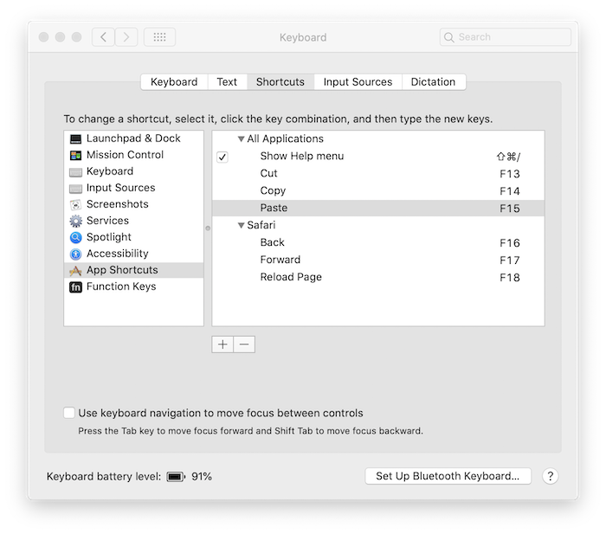Go forward with the right chevron
This screenshot has height=534, width=606.
point(126,37)
